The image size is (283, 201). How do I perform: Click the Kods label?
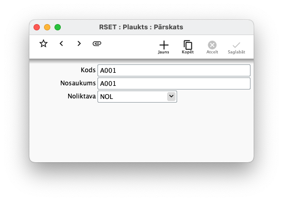88,70
